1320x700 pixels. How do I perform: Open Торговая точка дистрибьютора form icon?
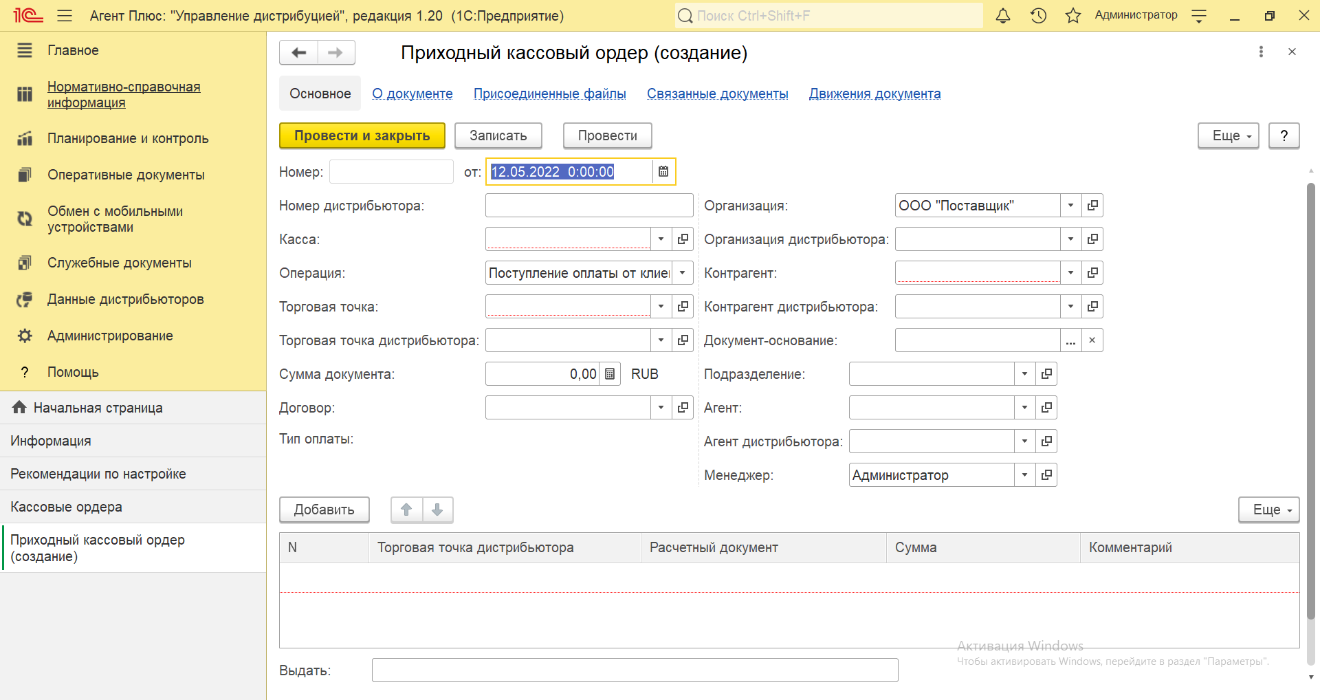683,340
